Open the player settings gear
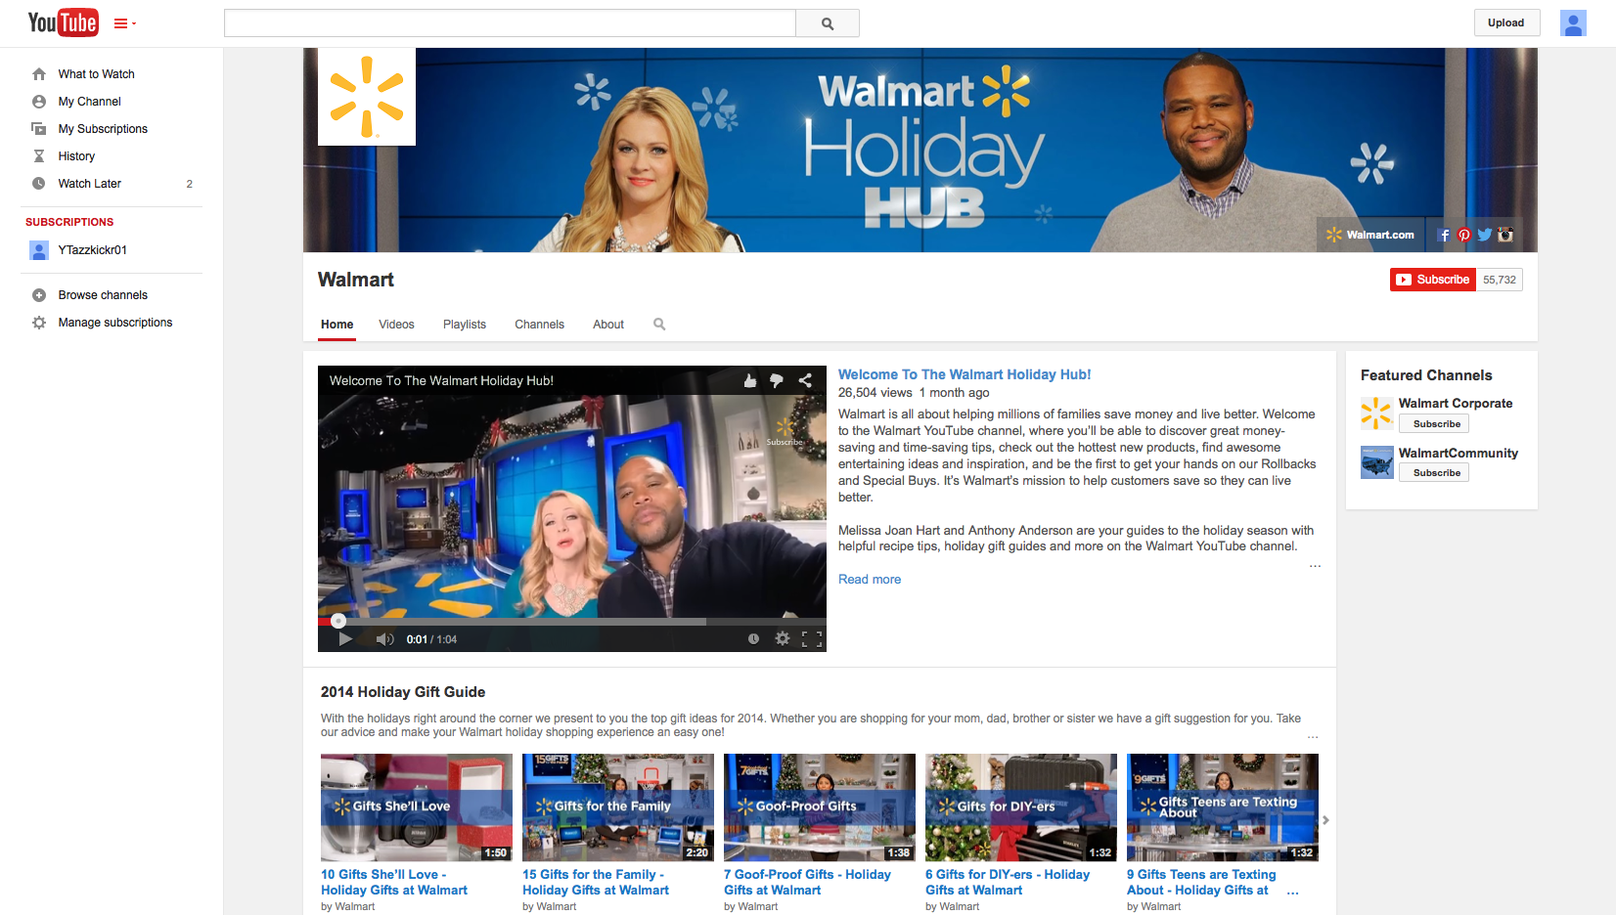The image size is (1616, 915). point(782,638)
